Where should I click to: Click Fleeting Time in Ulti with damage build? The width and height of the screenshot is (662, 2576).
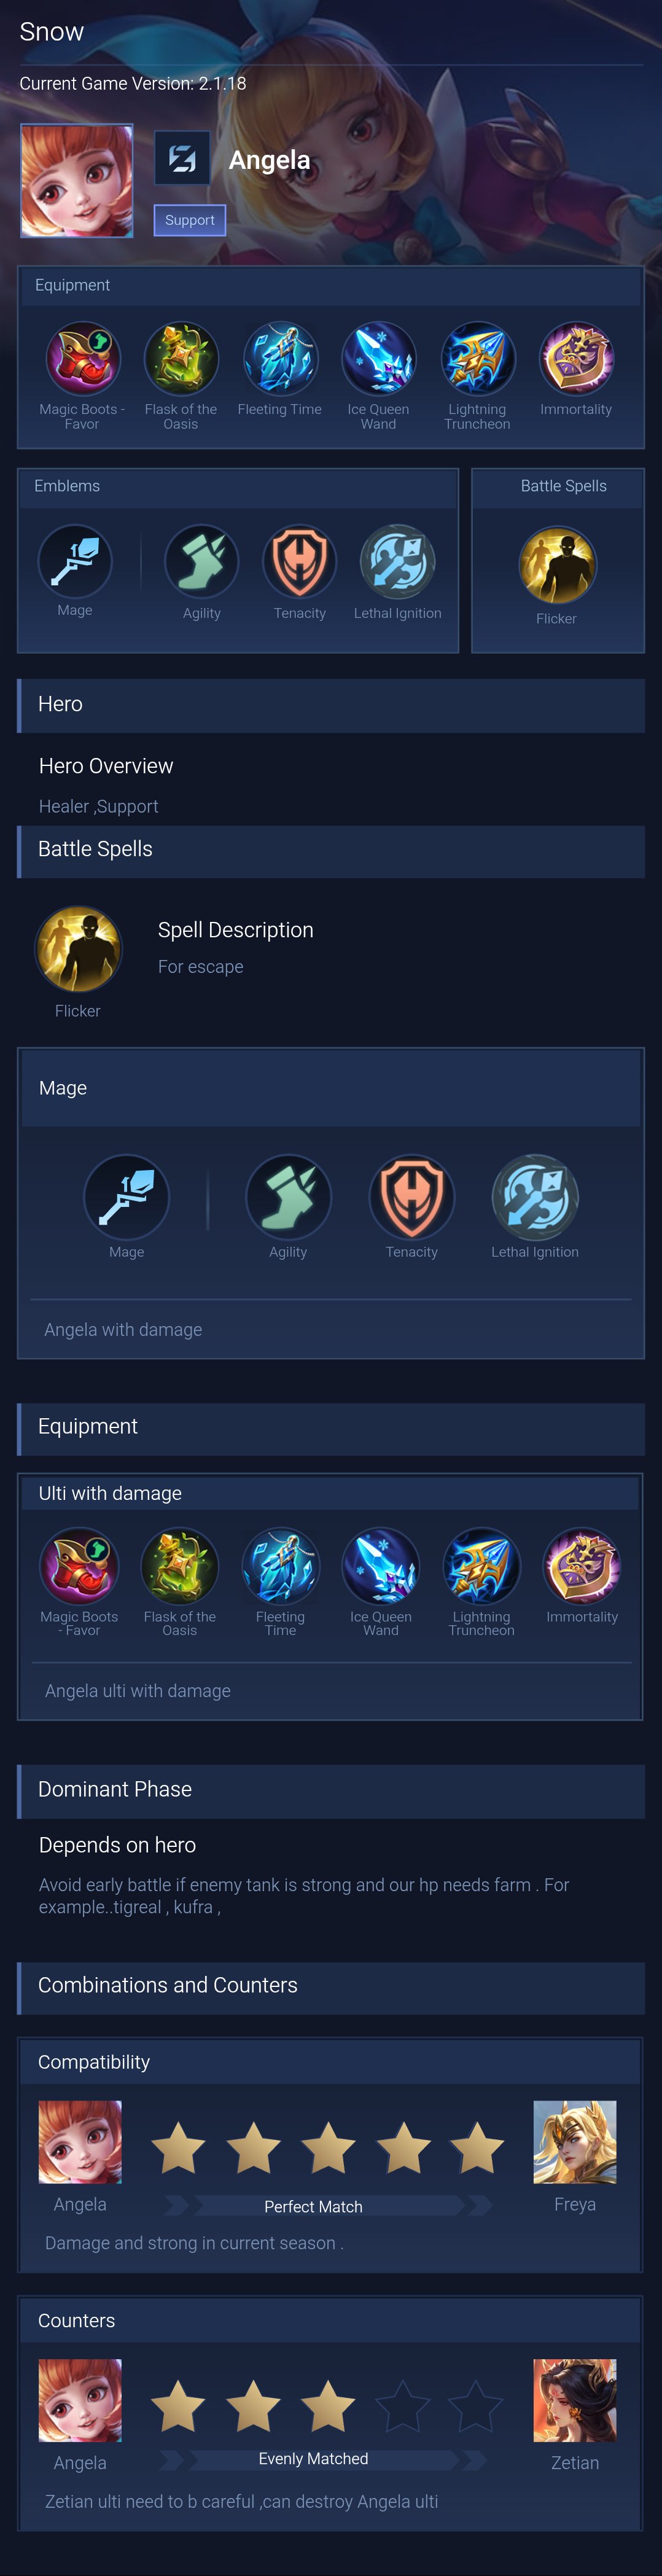281,1565
